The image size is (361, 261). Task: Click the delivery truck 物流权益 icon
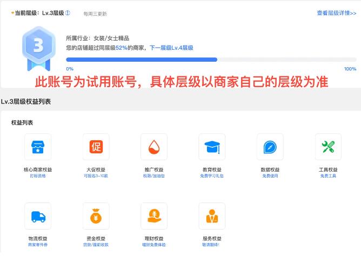click(38, 216)
